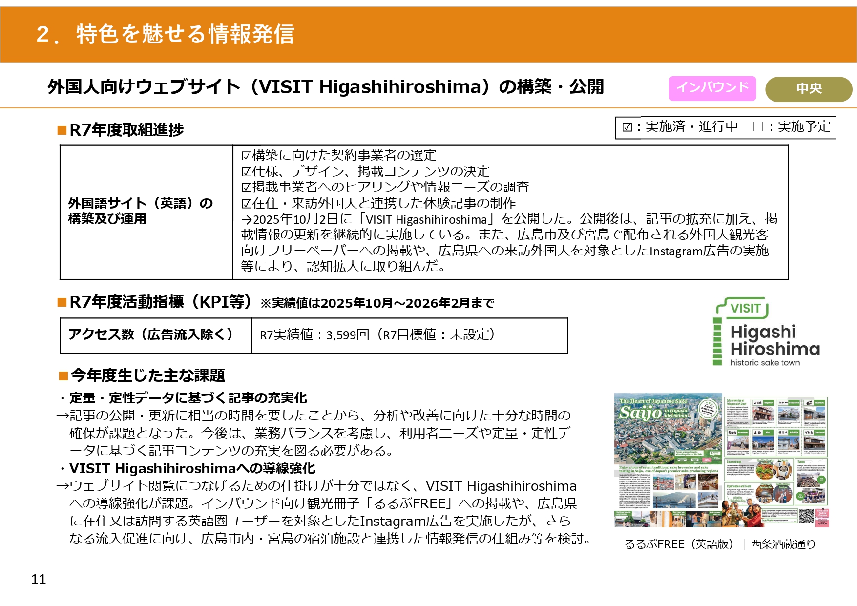Image resolution: width=857 pixels, height=606 pixels.
Task: Click the orange square beside R7年度取組進捗
Action: 62,130
